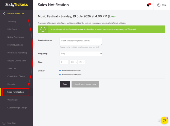Click the Live status text
The width and height of the screenshot is (170, 126).
112,16
